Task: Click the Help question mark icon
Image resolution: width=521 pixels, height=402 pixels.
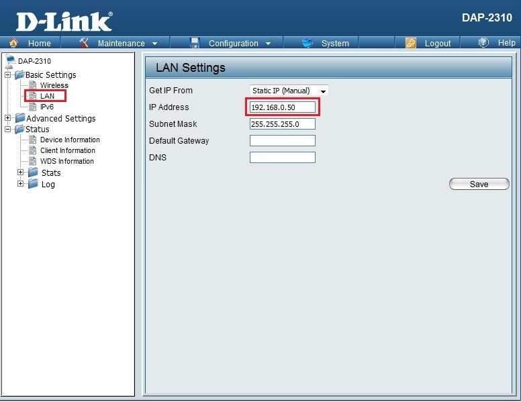Action: pyautogui.click(x=483, y=43)
